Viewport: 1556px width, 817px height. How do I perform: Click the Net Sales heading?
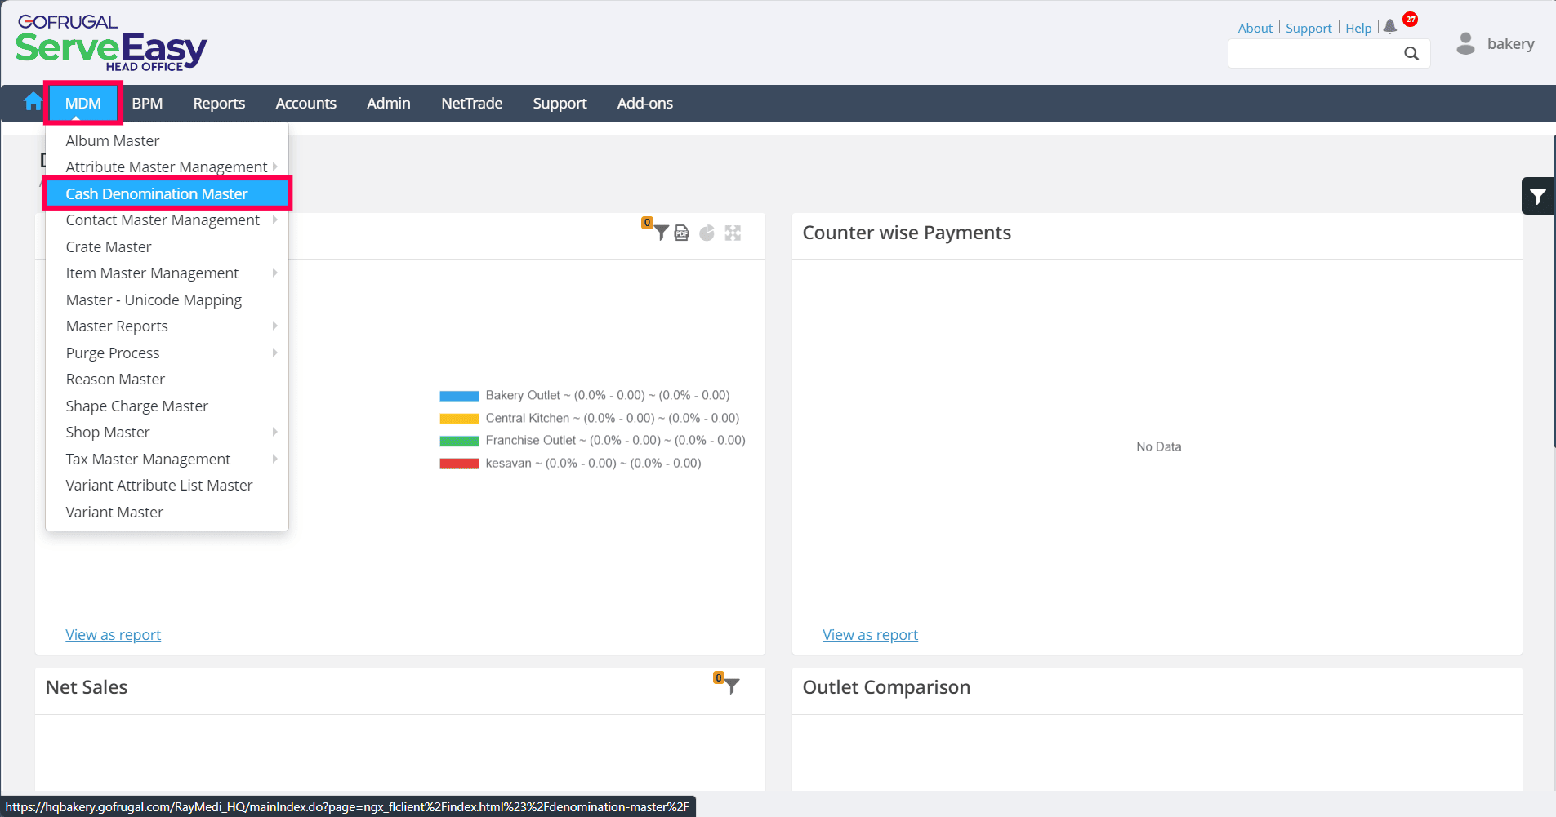[87, 687]
